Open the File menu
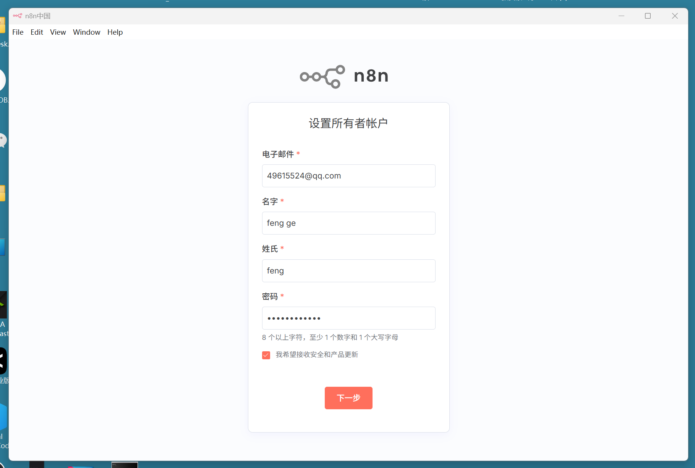 (x=18, y=32)
